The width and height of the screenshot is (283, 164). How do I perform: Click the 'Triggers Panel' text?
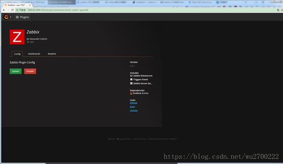[x=141, y=79]
